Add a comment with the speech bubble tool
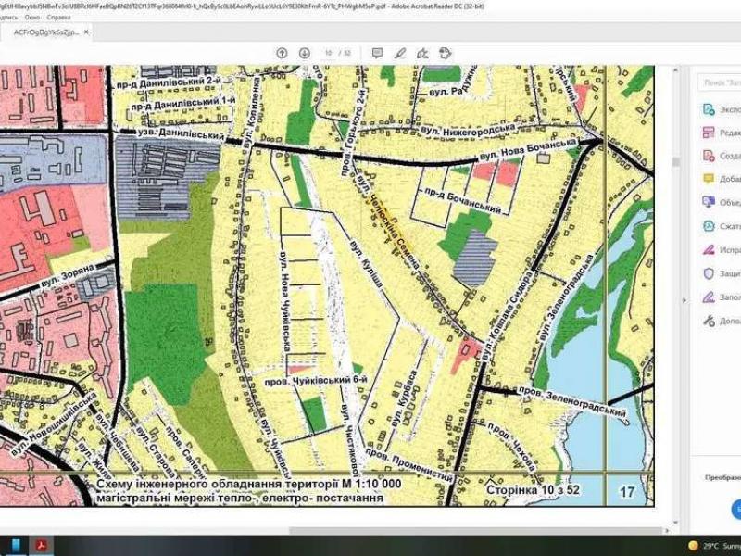Image resolution: width=741 pixels, height=556 pixels. pyautogui.click(x=377, y=53)
